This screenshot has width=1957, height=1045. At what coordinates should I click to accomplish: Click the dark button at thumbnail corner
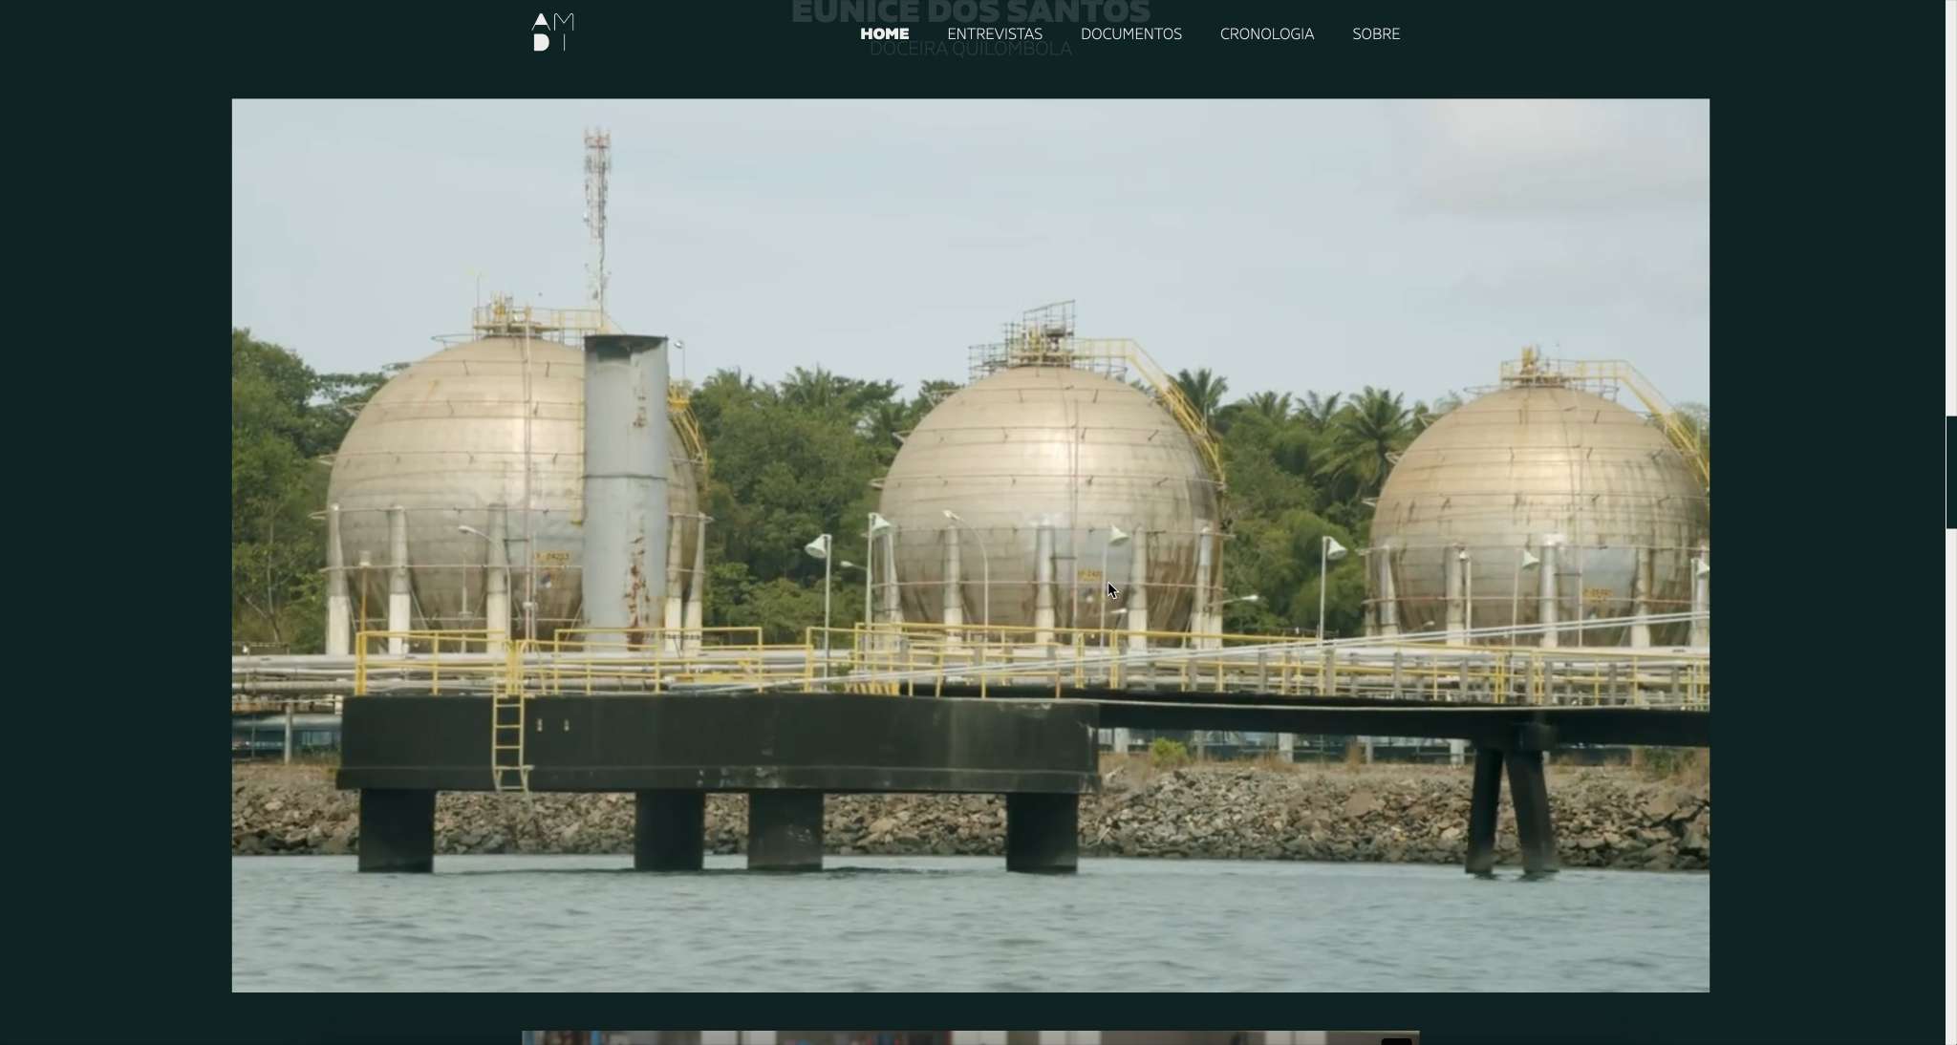(x=1396, y=1039)
